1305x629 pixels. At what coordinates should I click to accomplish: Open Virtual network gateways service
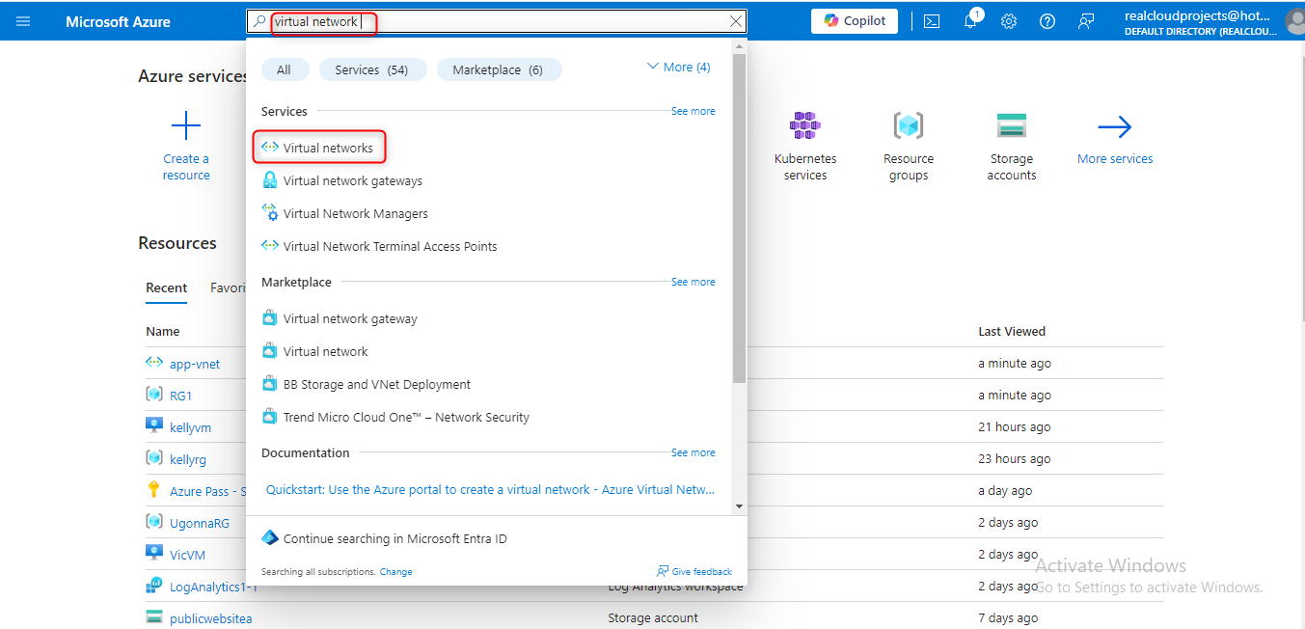[x=353, y=180]
